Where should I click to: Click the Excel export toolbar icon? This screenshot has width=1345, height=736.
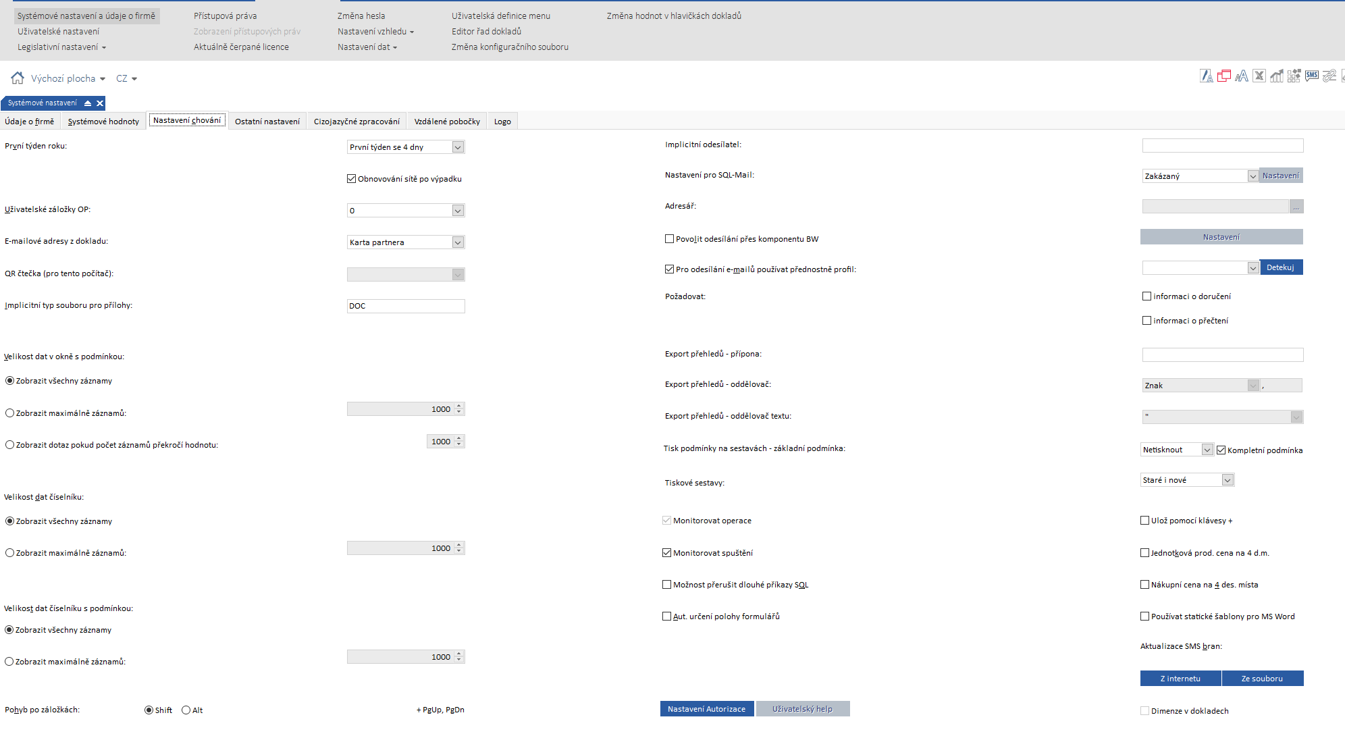pyautogui.click(x=1259, y=76)
